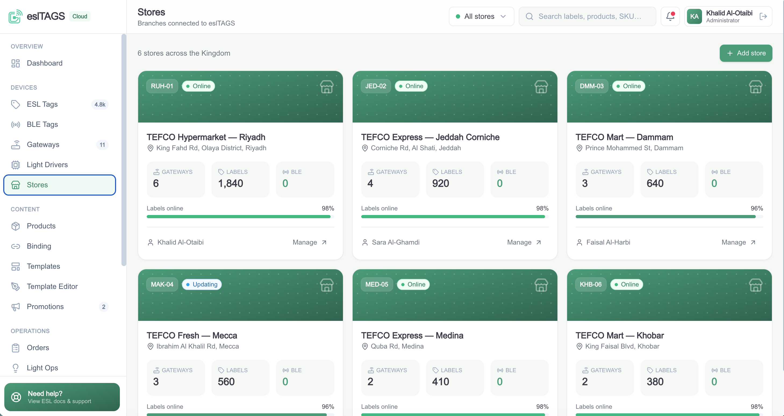Viewport: 784px width, 416px height.
Task: Click the search magnifier icon
Action: pyautogui.click(x=529, y=16)
